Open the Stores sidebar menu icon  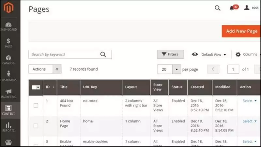tap(8, 142)
